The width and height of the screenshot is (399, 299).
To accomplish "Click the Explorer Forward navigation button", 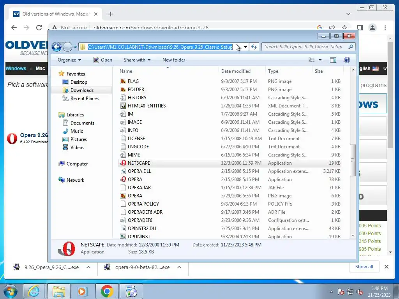I will (x=67, y=47).
